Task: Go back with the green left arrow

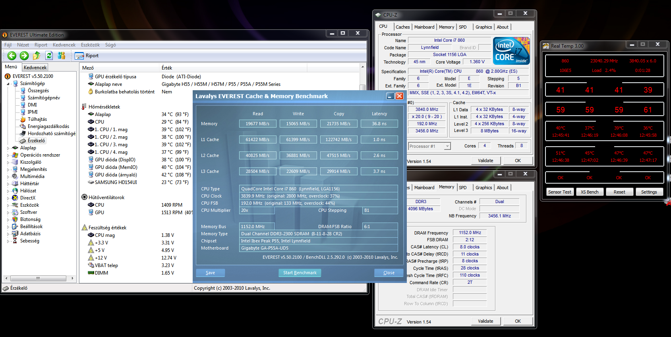Action: click(12, 56)
